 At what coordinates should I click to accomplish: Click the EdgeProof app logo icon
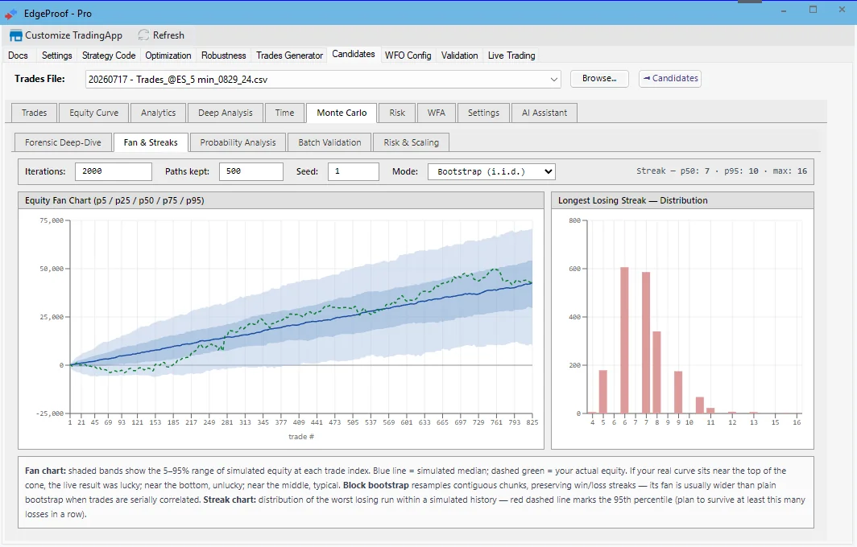[11, 14]
